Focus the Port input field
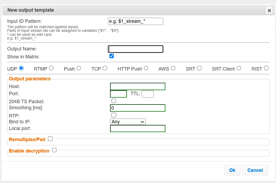The height and width of the screenshot is (183, 276). [x=119, y=94]
